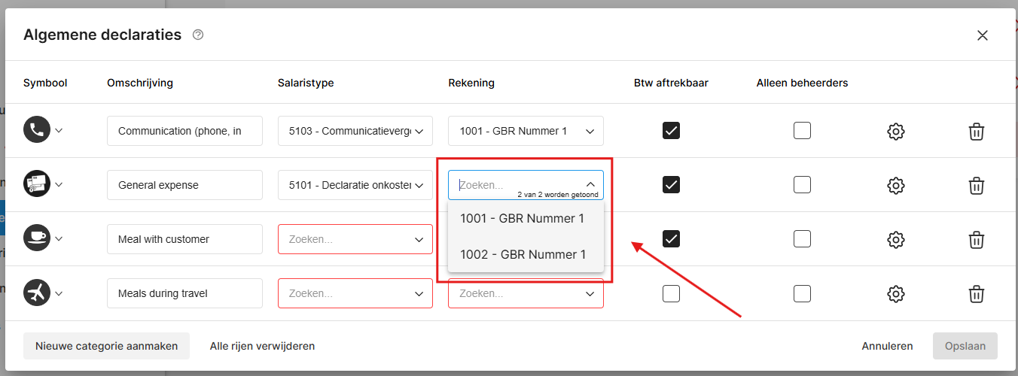Screen dimensions: 1018x376
Task: Uncheck Btw aftrekbaar for Meal with customer
Action: pos(671,239)
